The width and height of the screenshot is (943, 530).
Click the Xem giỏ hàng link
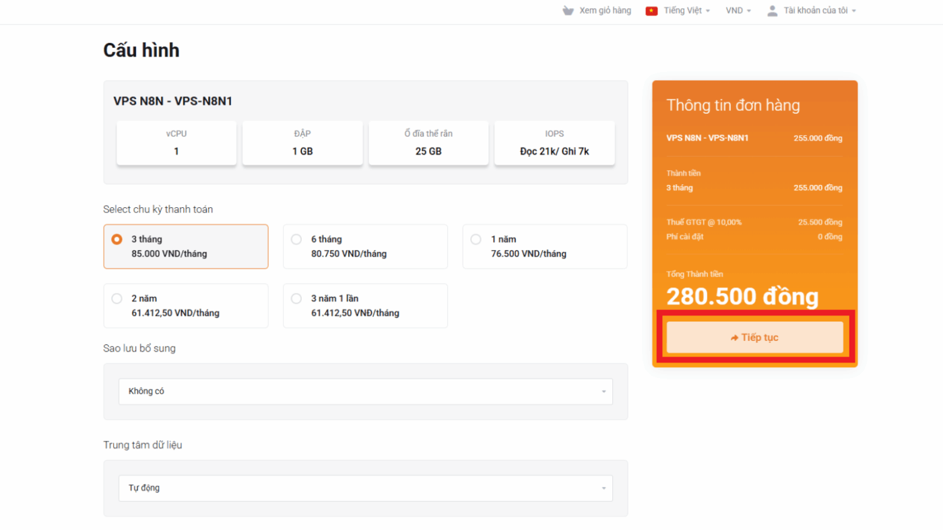[604, 10]
